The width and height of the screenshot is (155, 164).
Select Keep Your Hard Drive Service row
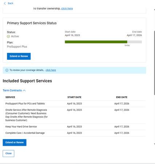point(74,127)
